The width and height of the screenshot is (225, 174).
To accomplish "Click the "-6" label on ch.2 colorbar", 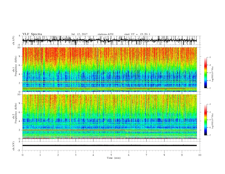I will [x=210, y=127].
